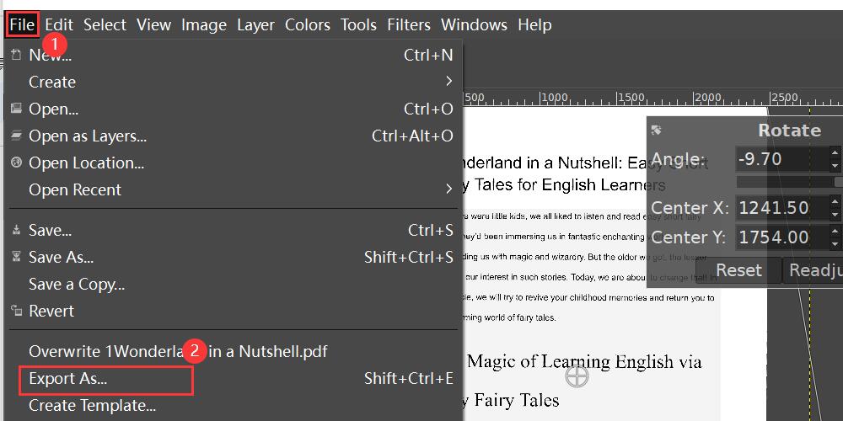Choose New... from the File menu
The image size is (843, 421).
(234, 55)
